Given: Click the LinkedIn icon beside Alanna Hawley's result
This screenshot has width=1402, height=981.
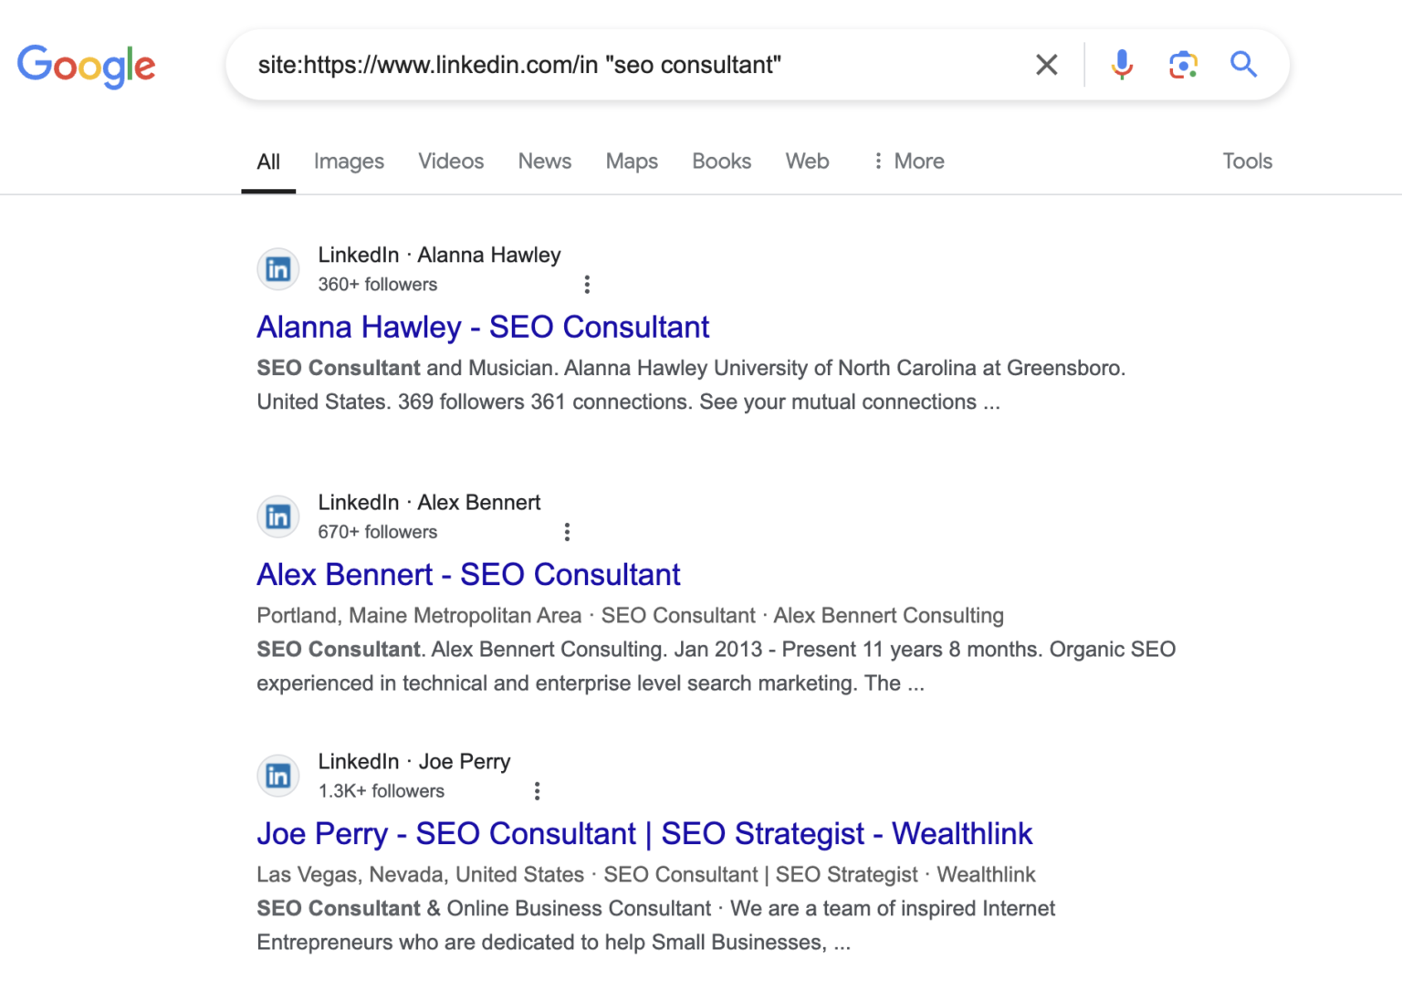Looking at the screenshot, I should point(277,268).
